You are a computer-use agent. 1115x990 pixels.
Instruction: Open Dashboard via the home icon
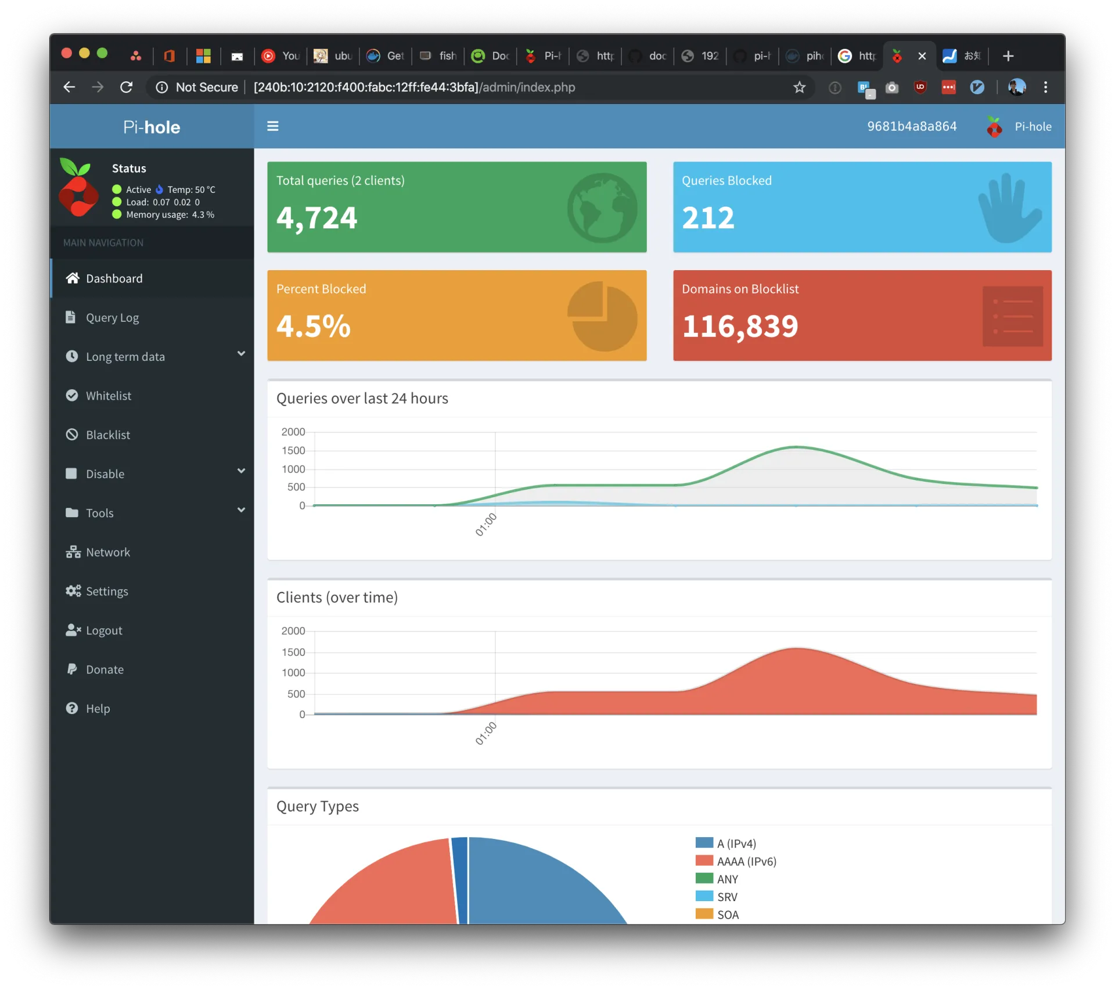(x=73, y=278)
